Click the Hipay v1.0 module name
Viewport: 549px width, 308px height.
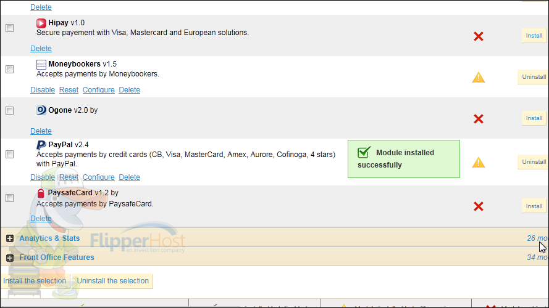67,23
